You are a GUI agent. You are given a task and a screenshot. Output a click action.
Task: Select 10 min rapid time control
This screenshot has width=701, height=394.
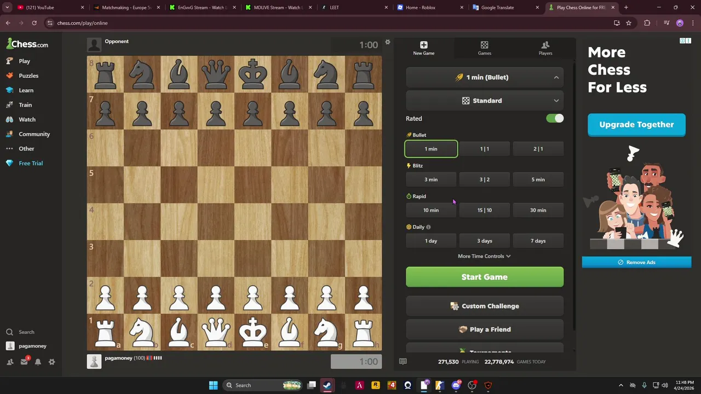point(431,210)
